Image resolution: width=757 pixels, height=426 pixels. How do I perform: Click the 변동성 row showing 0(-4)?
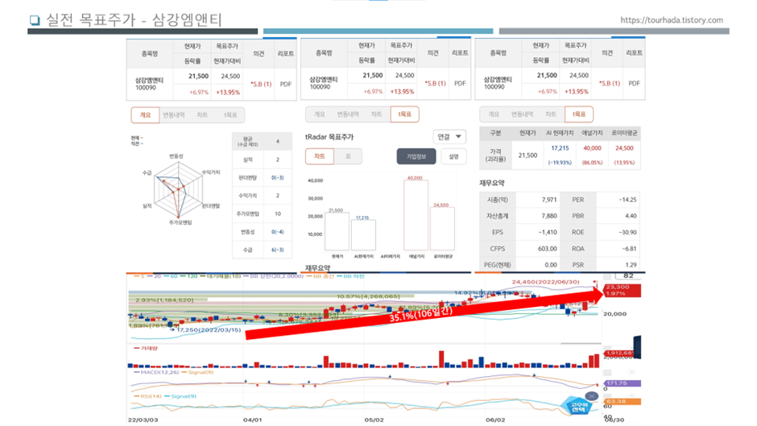[263, 232]
